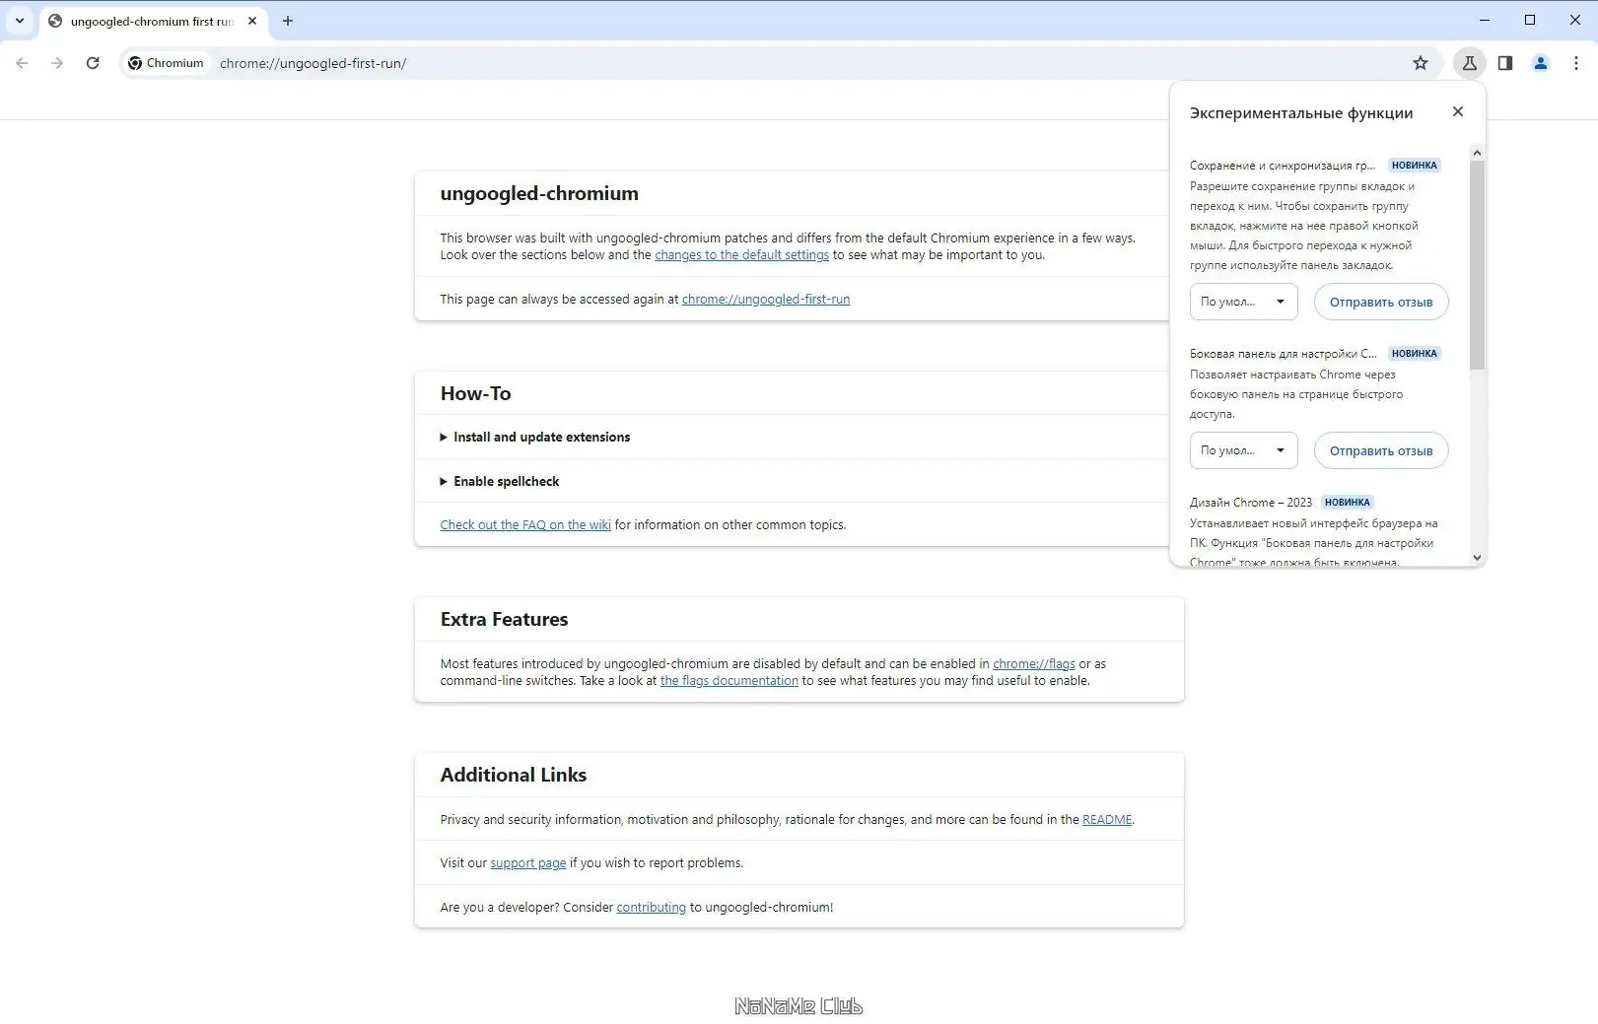Click the experiments popup scrollbar thumb
Image resolution: width=1598 pixels, height=1024 pixels.
click(1477, 264)
